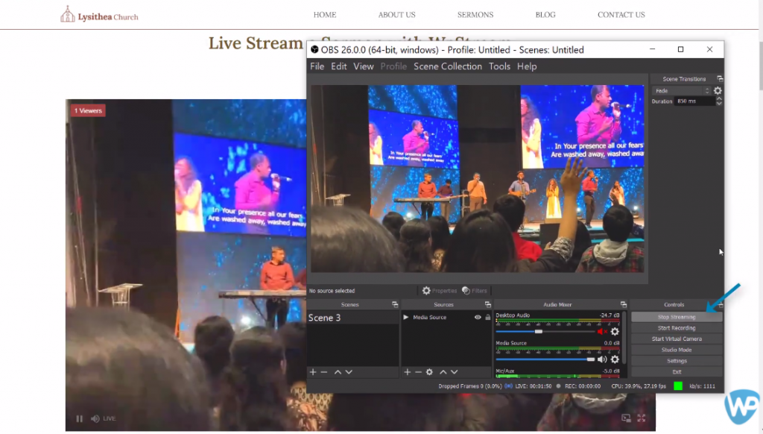Toggle the lock on Media Source
Viewport: 763px width, 434px height.
click(487, 318)
